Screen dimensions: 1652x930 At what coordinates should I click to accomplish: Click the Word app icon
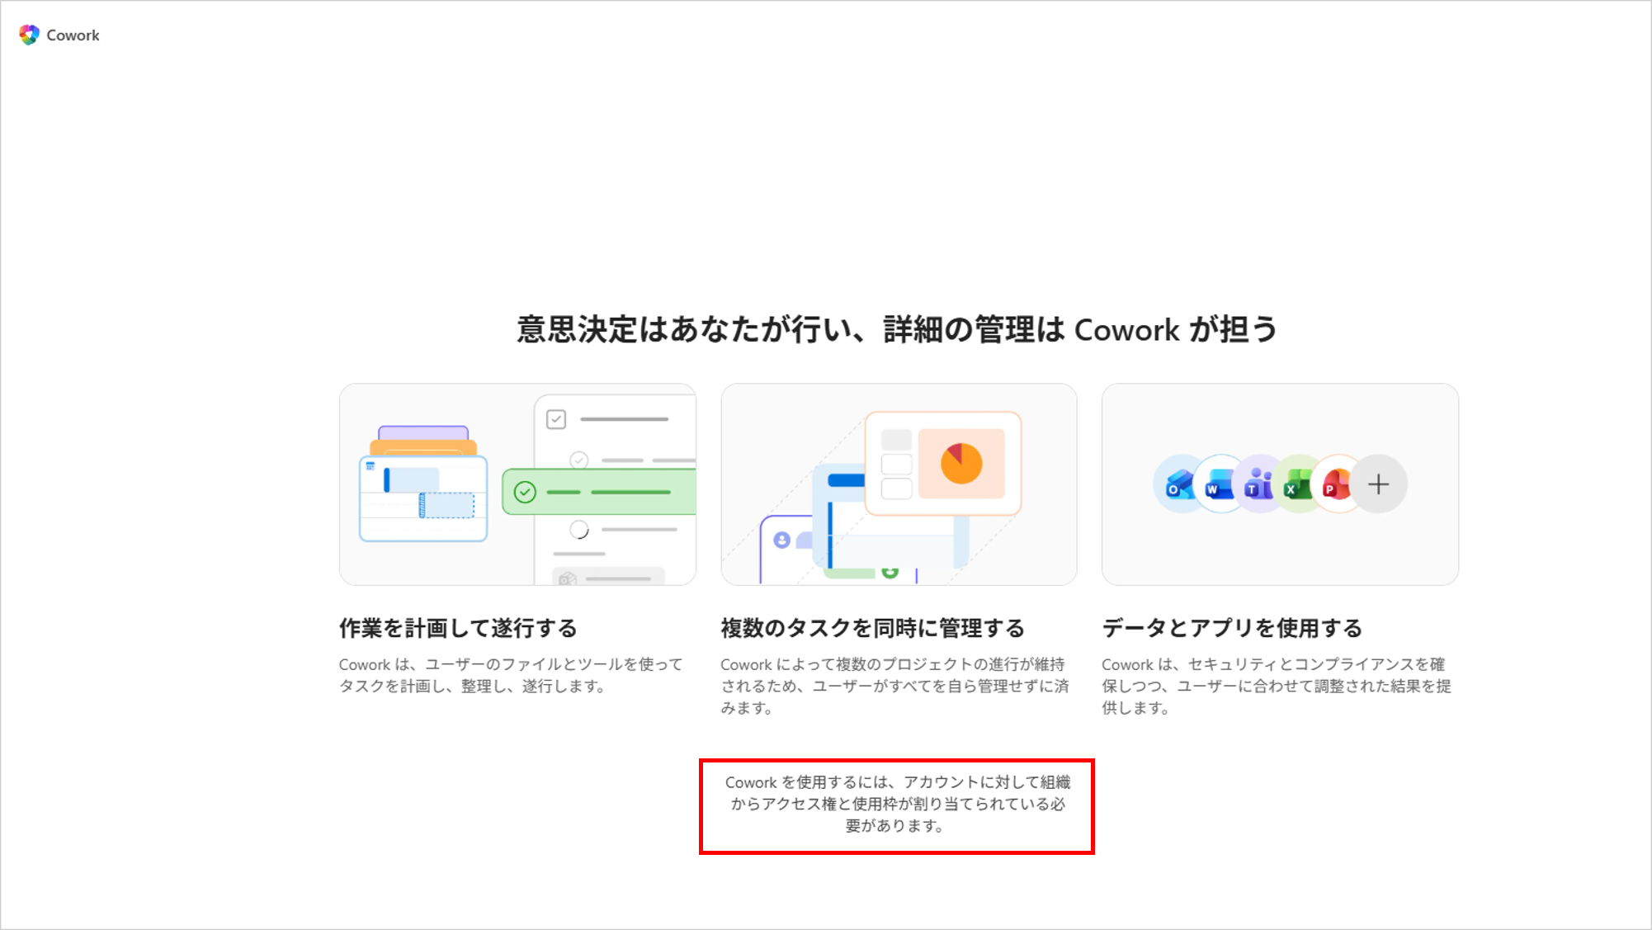point(1219,484)
